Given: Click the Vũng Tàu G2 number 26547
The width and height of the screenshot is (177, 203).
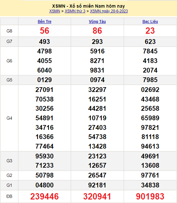Looking at the screenshot, I should [x=97, y=175].
